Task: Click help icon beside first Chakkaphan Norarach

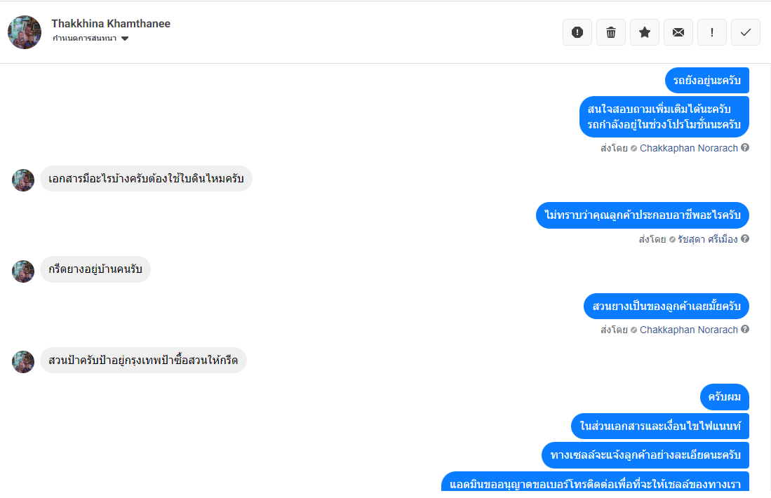Action: [x=745, y=147]
